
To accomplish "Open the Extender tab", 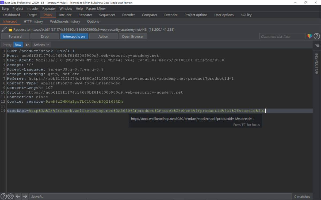I will [x=171, y=15].
